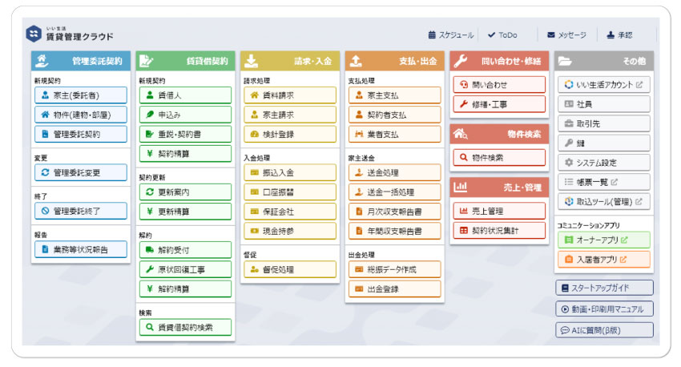Open the 物件検索 magnifier button

pyautogui.click(x=499, y=158)
